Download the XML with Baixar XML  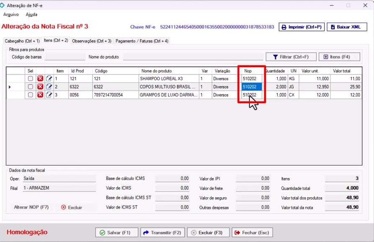[346, 27]
